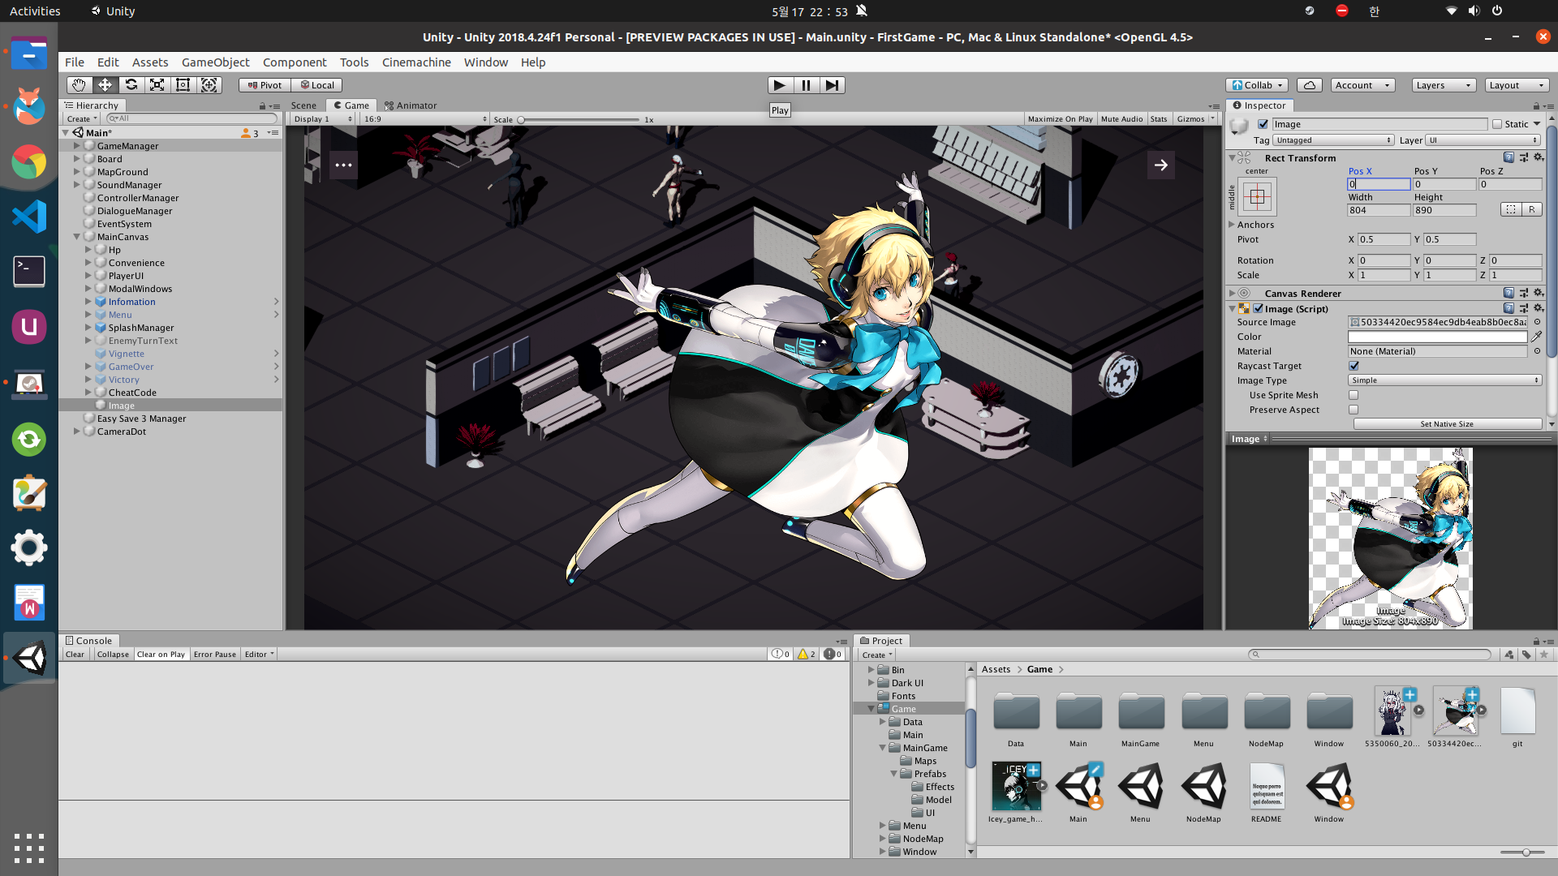This screenshot has width=1558, height=876.
Task: Toggle Raycast Target checkbox
Action: [x=1354, y=366]
